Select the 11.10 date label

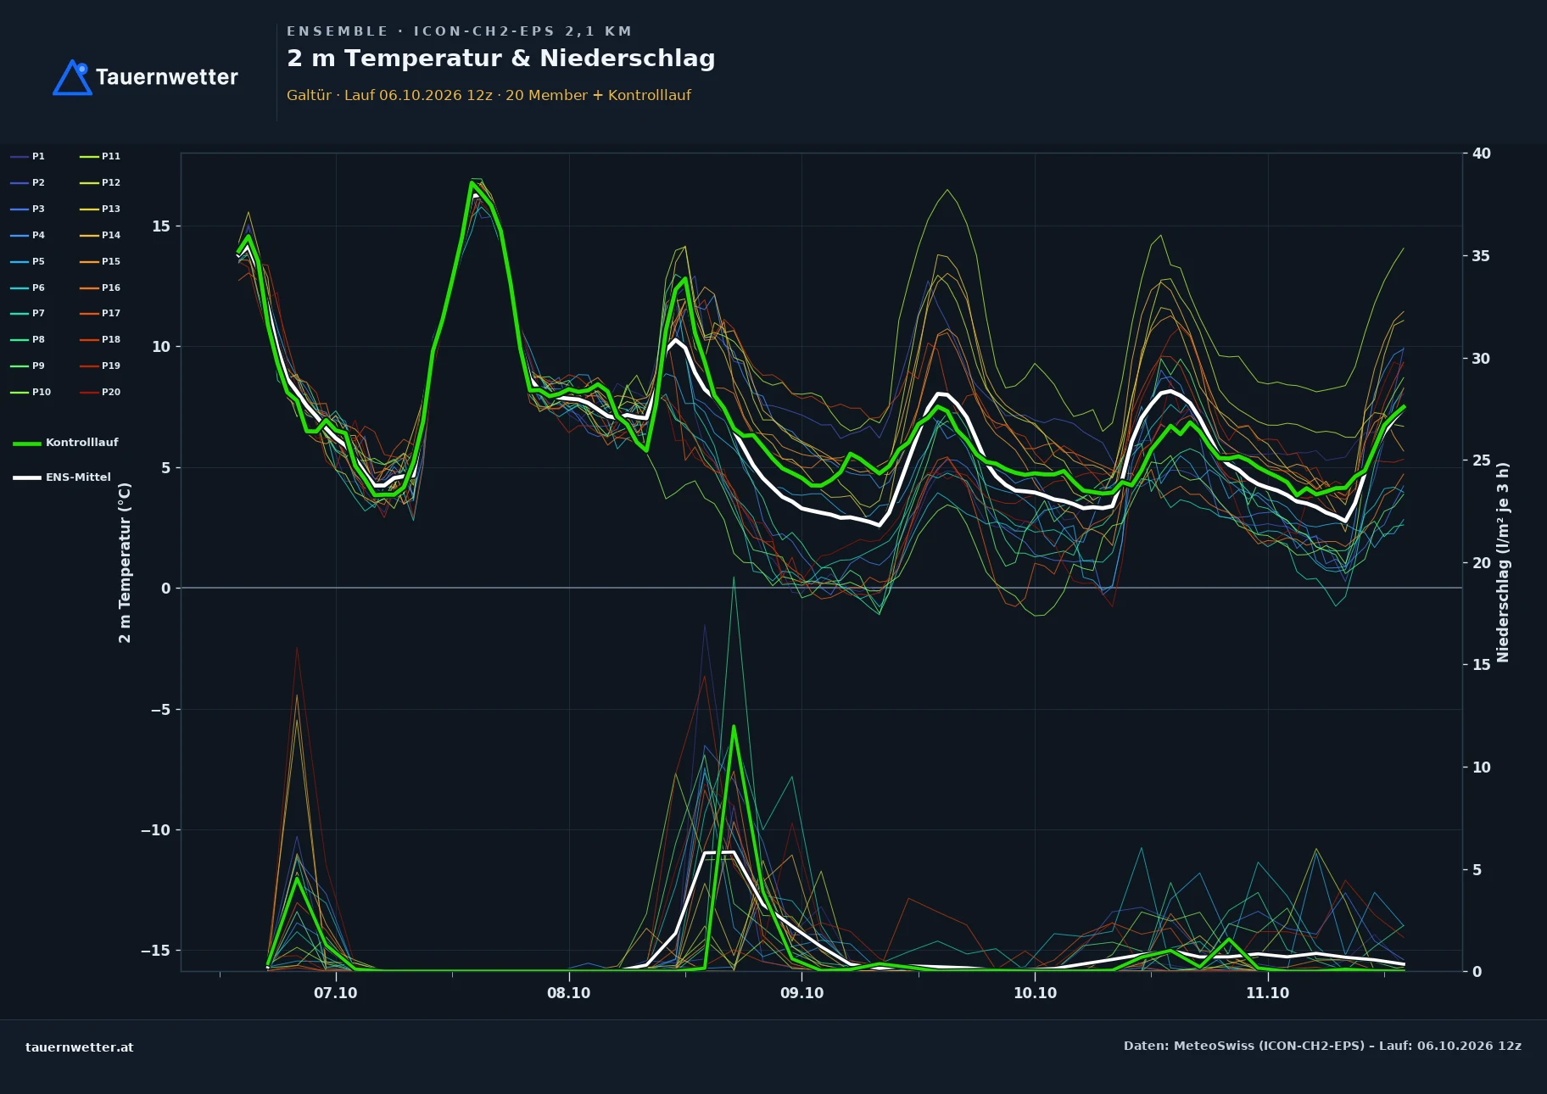pyautogui.click(x=1267, y=993)
